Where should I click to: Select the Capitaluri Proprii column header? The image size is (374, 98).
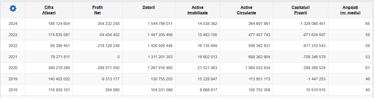(301, 10)
